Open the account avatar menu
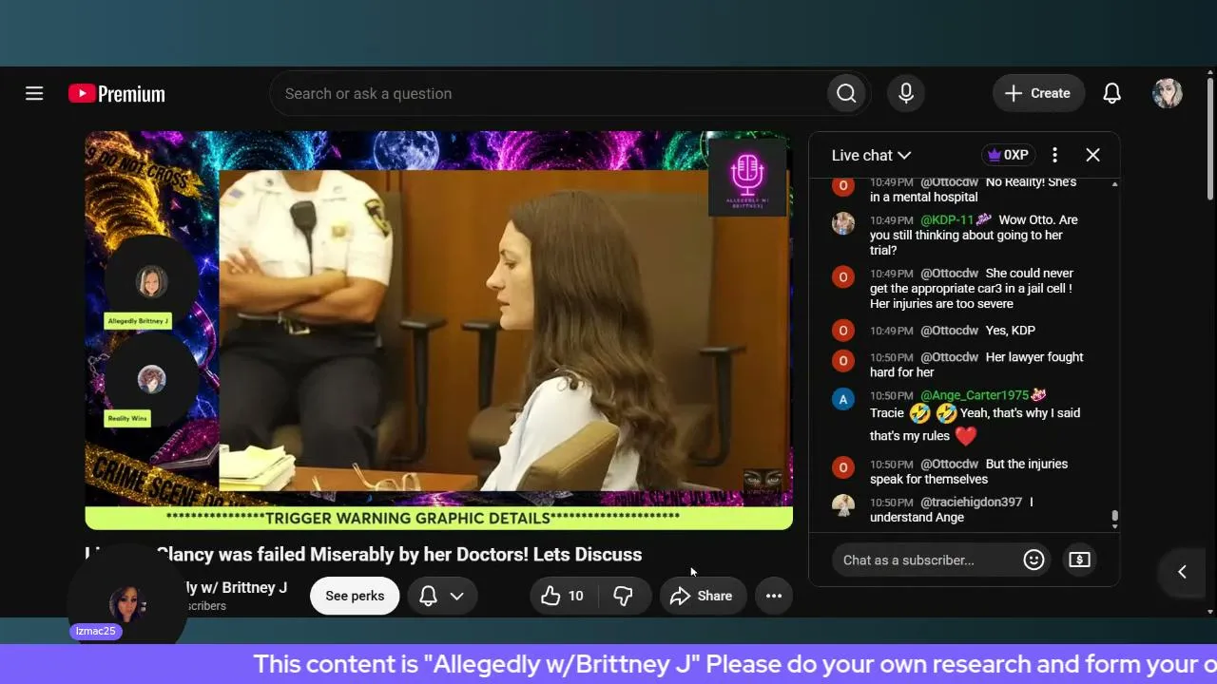Image resolution: width=1217 pixels, height=684 pixels. [1168, 93]
